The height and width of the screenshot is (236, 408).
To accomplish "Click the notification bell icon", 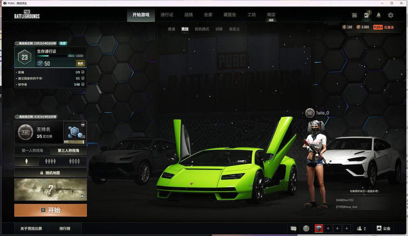I will point(379,15).
